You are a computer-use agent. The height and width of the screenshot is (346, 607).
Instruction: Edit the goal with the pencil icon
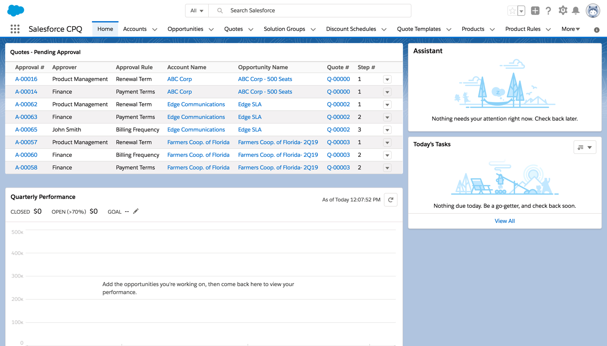point(136,211)
